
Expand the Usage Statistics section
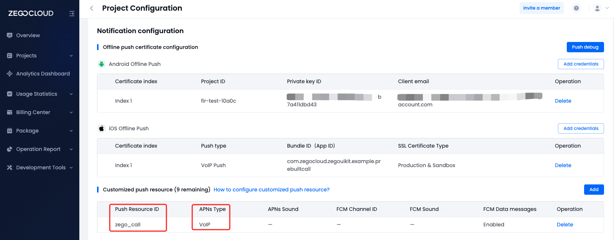[71, 94]
